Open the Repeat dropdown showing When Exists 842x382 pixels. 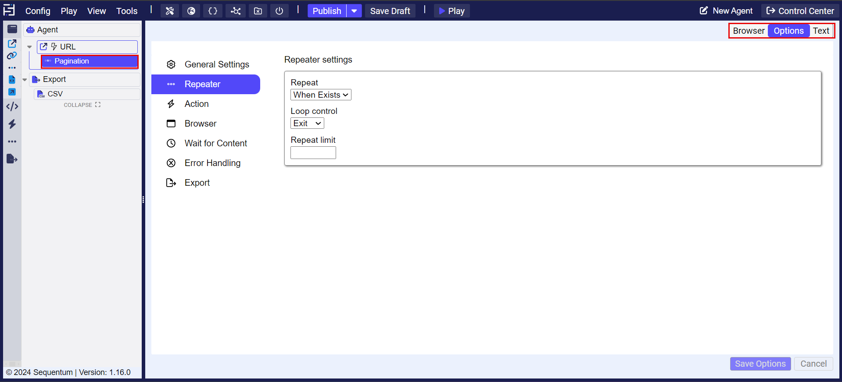(321, 95)
